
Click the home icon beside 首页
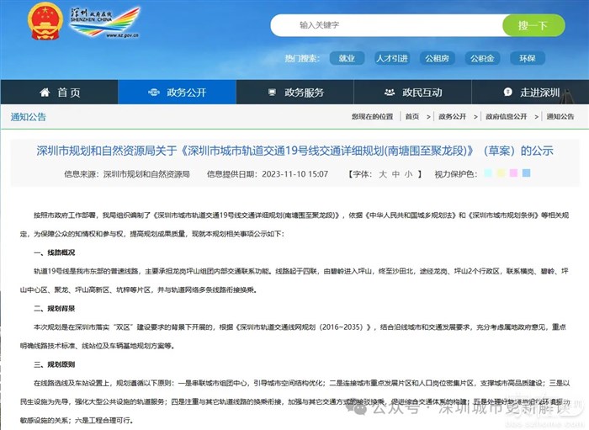point(45,93)
